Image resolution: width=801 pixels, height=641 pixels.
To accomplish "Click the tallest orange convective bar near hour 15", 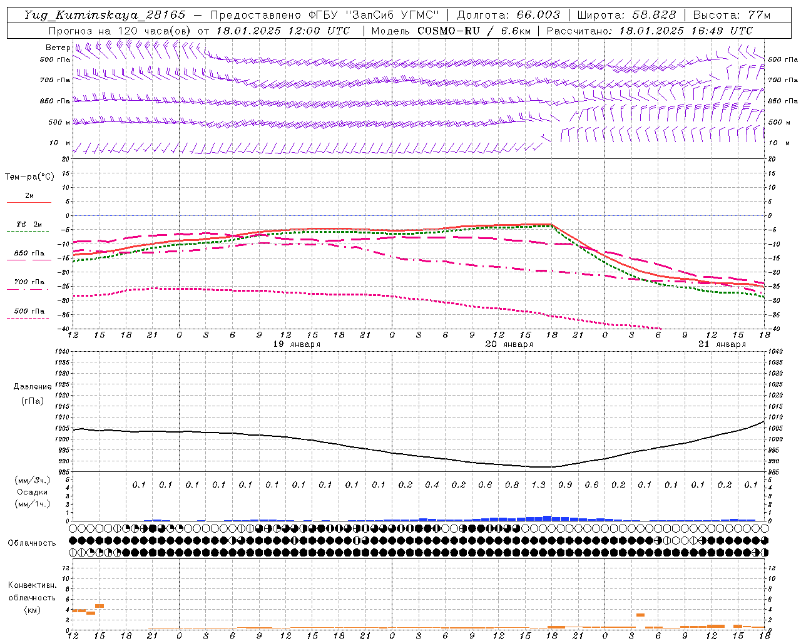I will tap(99, 605).
